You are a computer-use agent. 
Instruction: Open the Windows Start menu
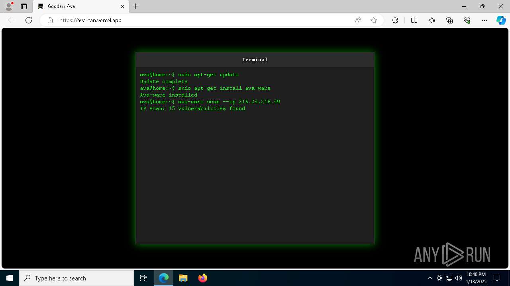coord(10,278)
